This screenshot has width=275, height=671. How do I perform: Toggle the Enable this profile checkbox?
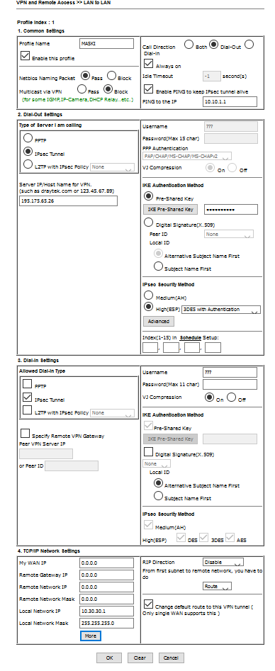pos(26,56)
